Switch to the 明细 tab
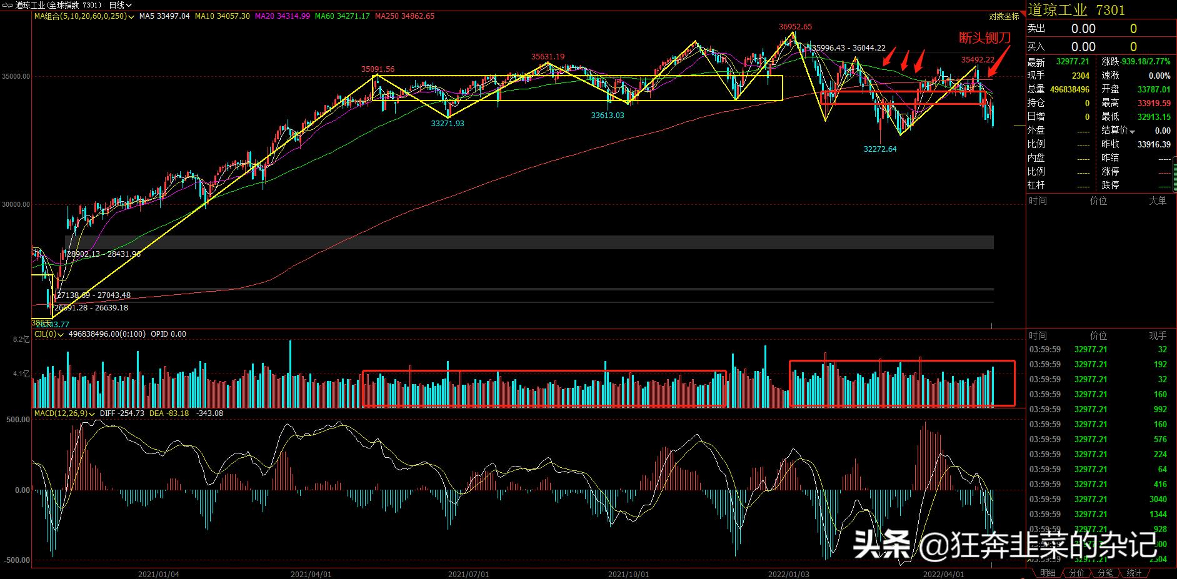 click(1048, 573)
